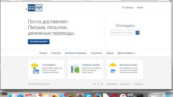Image resolution: width=173 pixels, height=97 pixels.
Task: Click the footer copyright ФГУП Почта России text
Action: click(x=39, y=84)
